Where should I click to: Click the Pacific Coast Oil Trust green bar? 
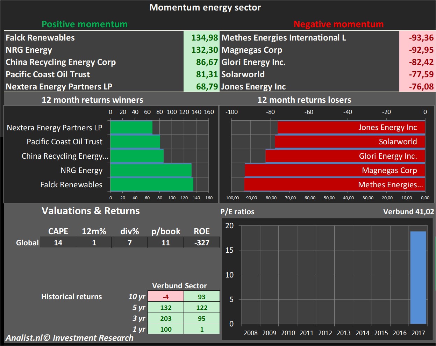tap(135, 142)
